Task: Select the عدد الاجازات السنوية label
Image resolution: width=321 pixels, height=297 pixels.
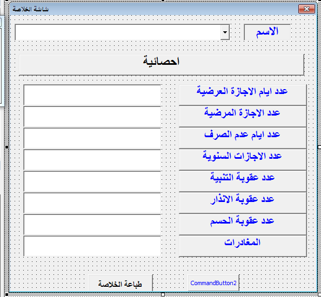Action: tap(243, 160)
